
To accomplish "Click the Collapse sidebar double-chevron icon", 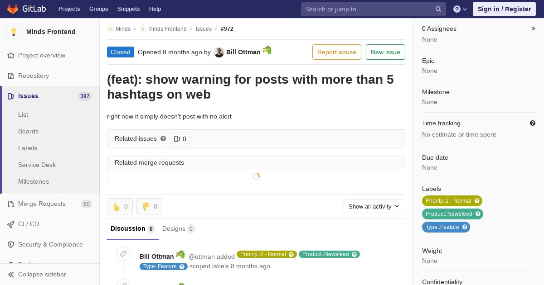I will pos(11,274).
